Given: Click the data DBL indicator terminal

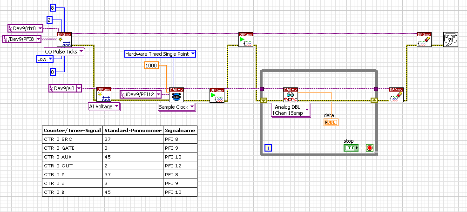Looking at the screenshot, I should coord(331,122).
